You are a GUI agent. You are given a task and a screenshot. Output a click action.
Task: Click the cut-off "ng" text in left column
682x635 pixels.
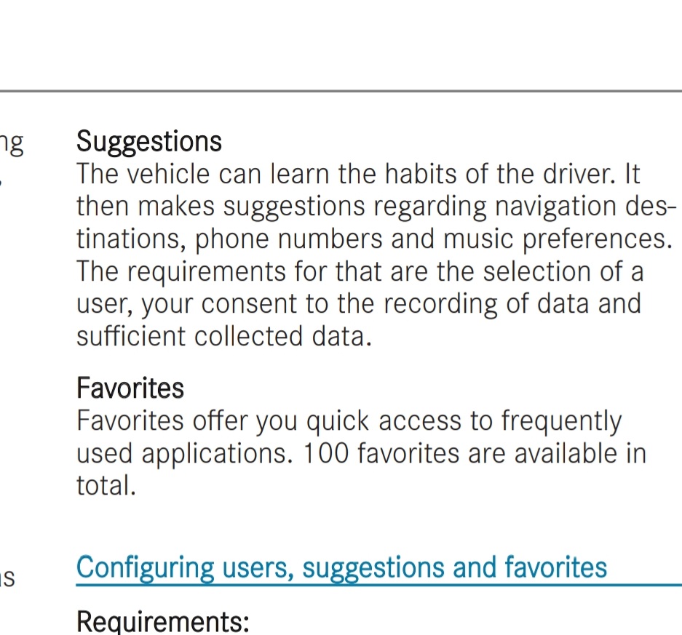pos(12,143)
